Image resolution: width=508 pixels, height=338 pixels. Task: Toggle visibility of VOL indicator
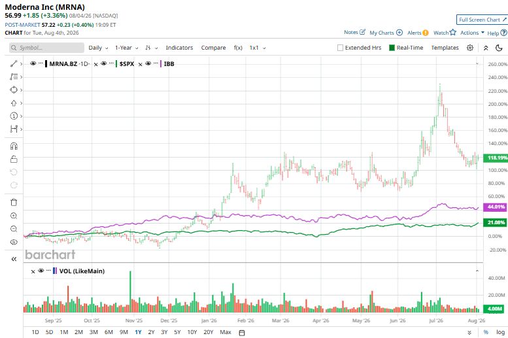point(41,271)
